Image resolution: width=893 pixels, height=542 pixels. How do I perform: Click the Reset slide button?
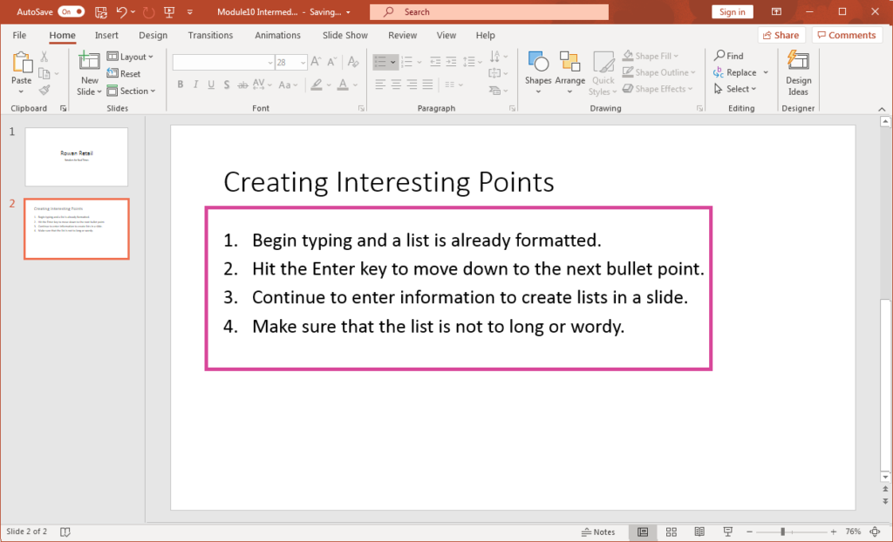pyautogui.click(x=124, y=73)
